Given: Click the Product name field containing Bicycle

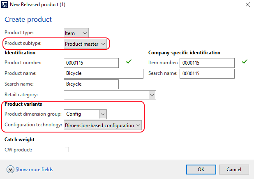Looking at the screenshot, I should pyautogui.click(x=104, y=74).
